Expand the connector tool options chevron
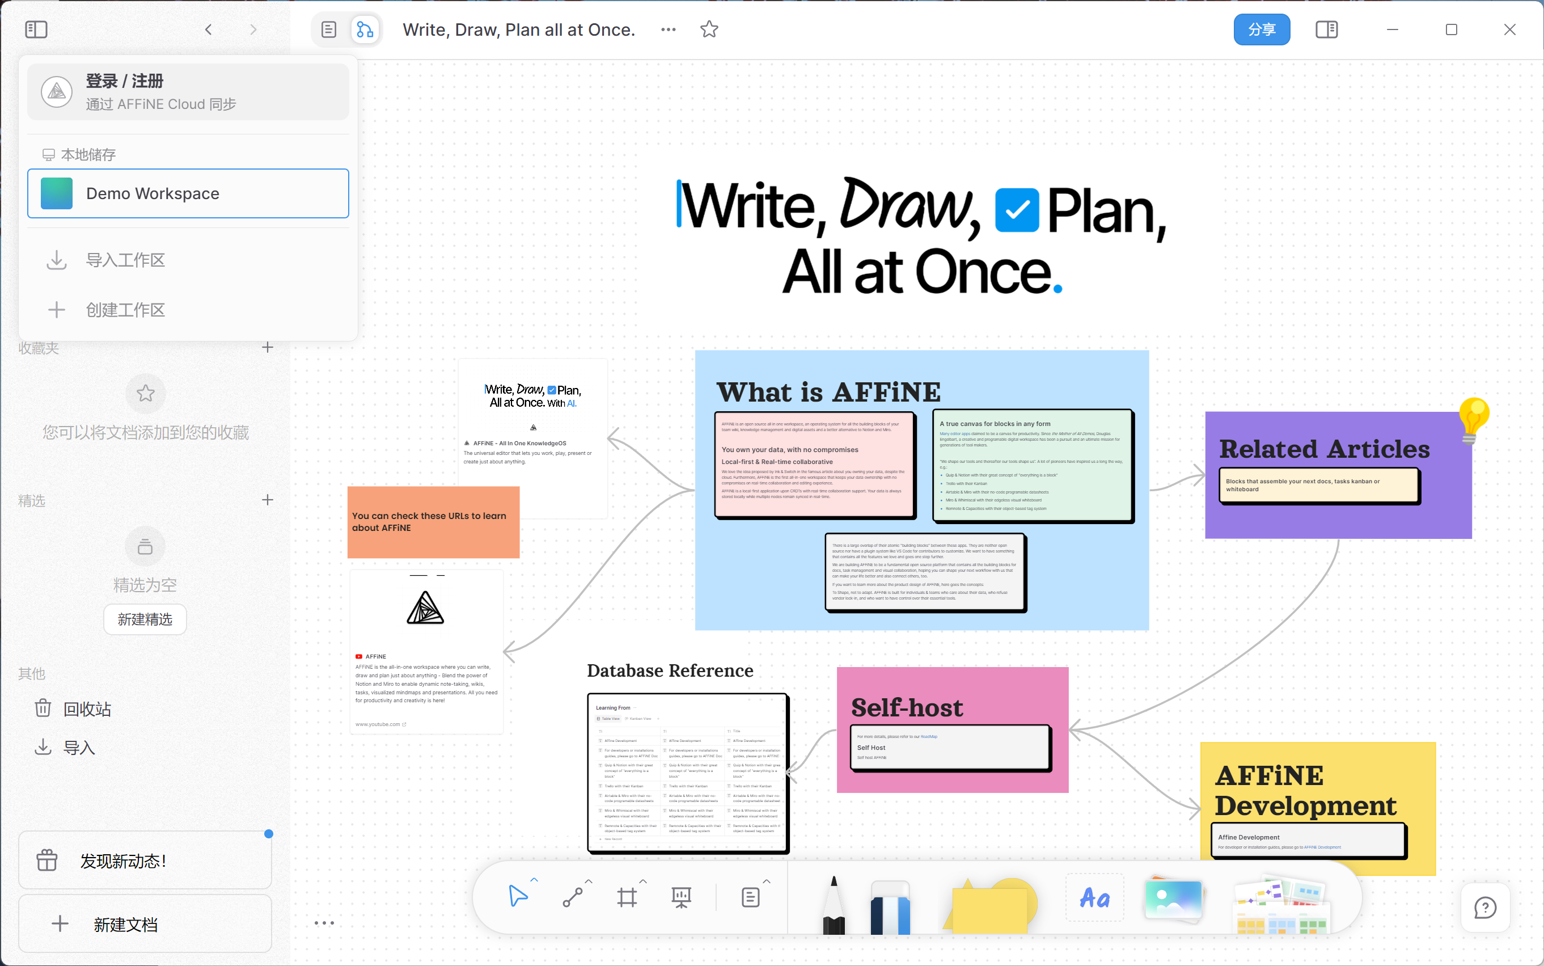 click(x=589, y=881)
